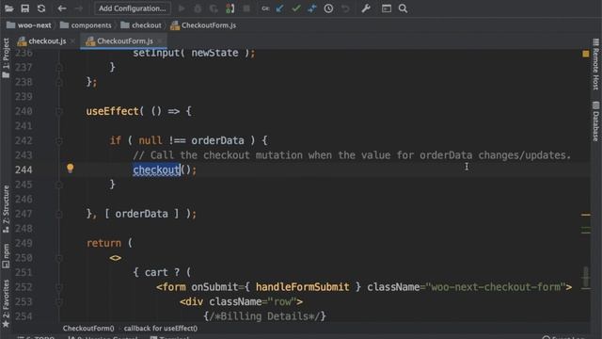Image resolution: width=602 pixels, height=339 pixels.
Task: Open Search Everywhere magnifier icon
Action: point(403,8)
